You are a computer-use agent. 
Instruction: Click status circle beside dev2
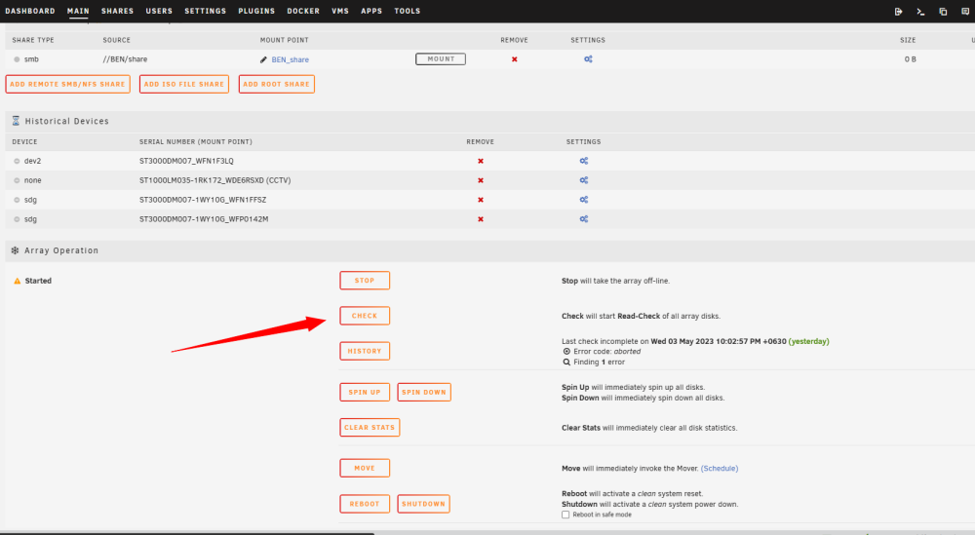pyautogui.click(x=17, y=161)
